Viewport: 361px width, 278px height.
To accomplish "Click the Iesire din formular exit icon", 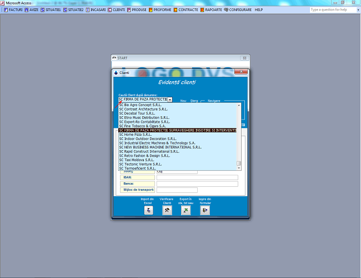I will coord(205,210).
